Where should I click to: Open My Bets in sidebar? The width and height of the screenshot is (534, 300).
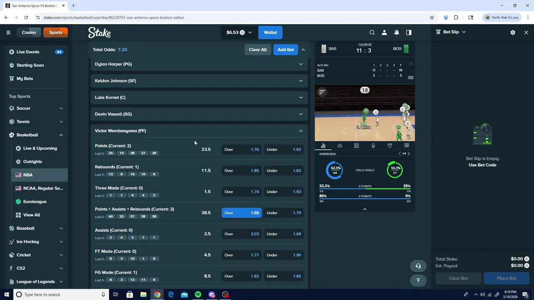pos(36,78)
